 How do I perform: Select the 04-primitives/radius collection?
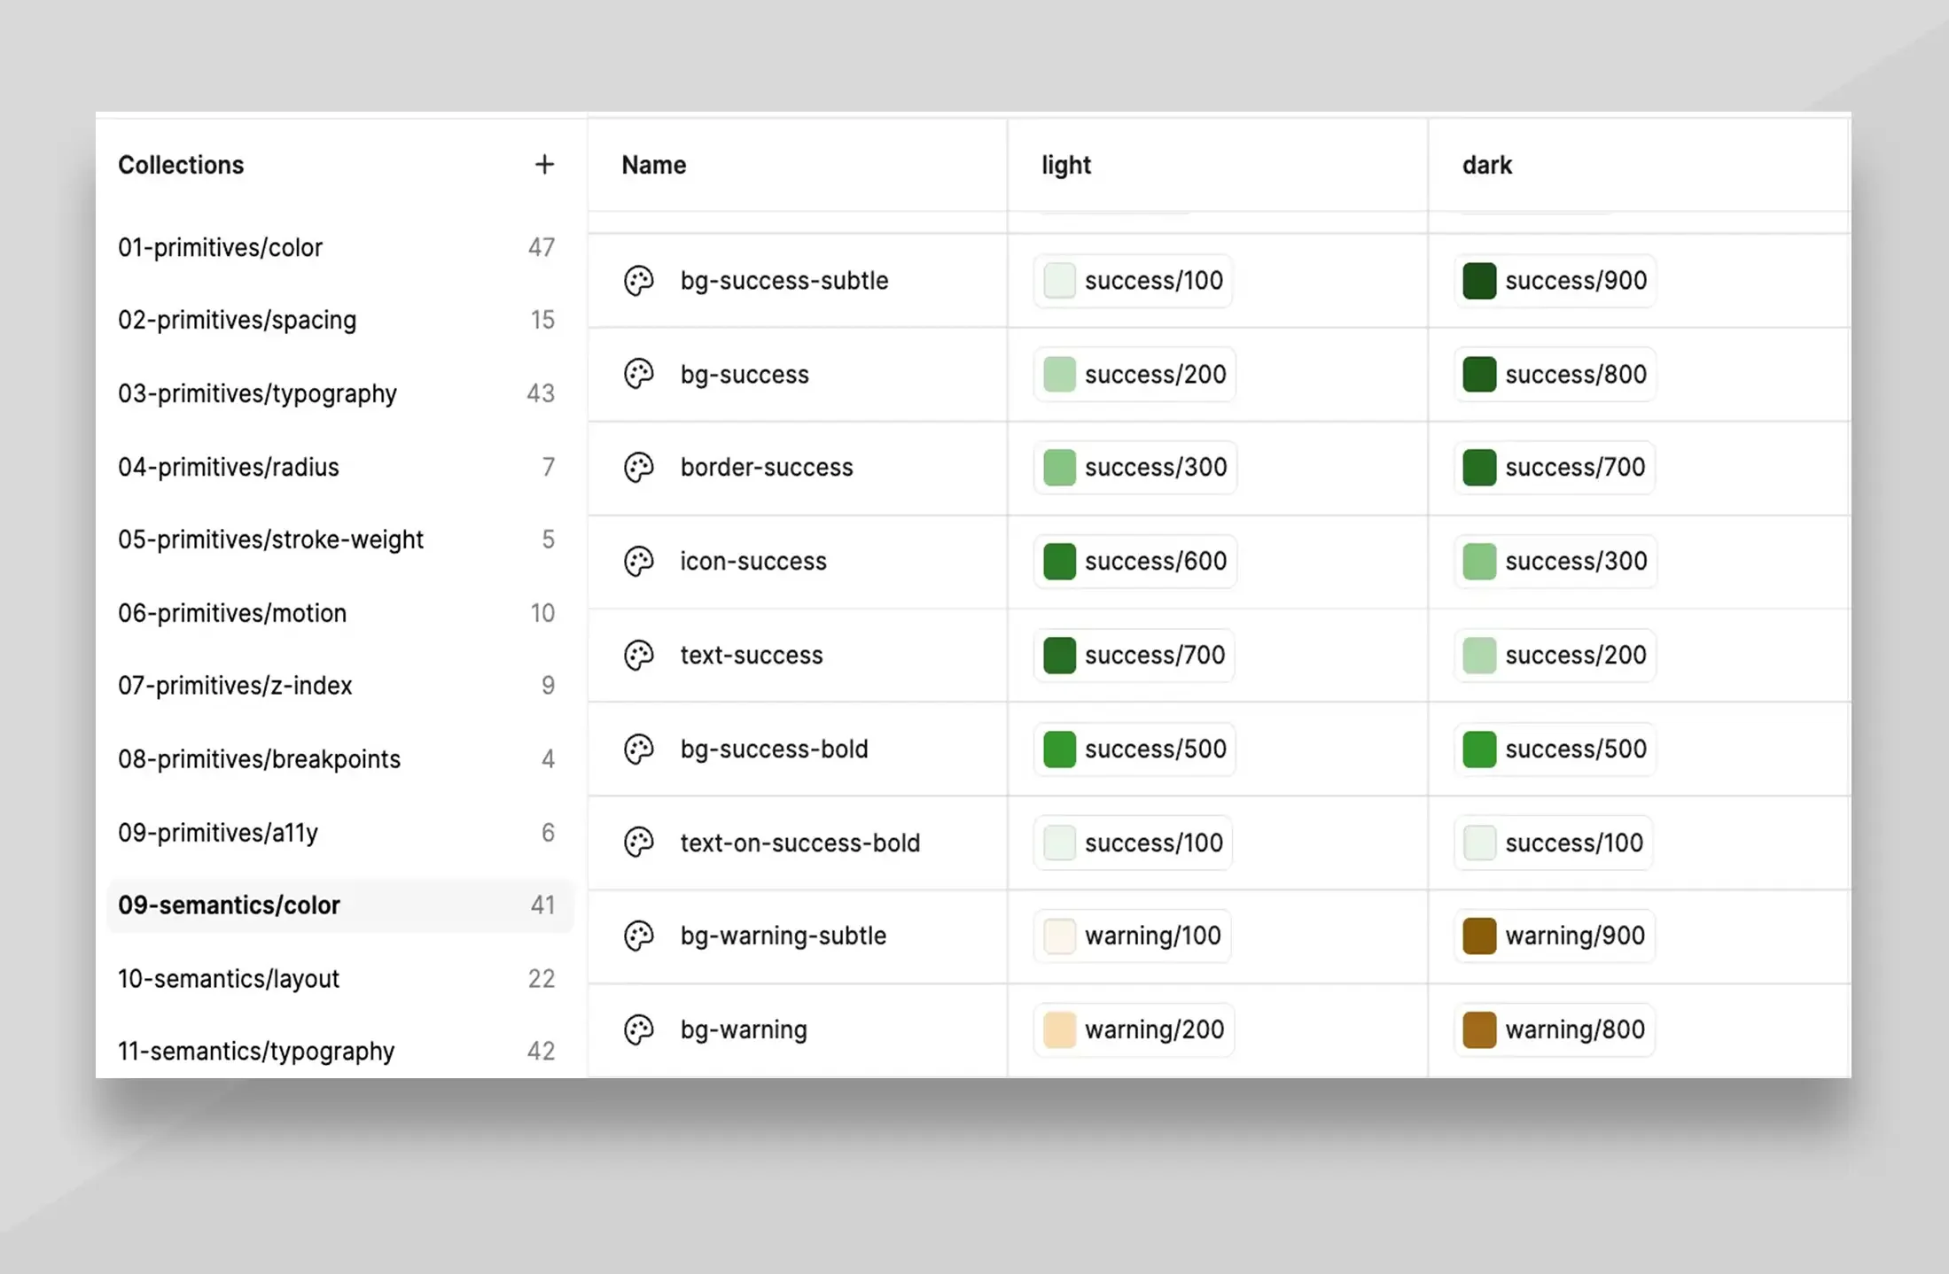click(x=339, y=467)
